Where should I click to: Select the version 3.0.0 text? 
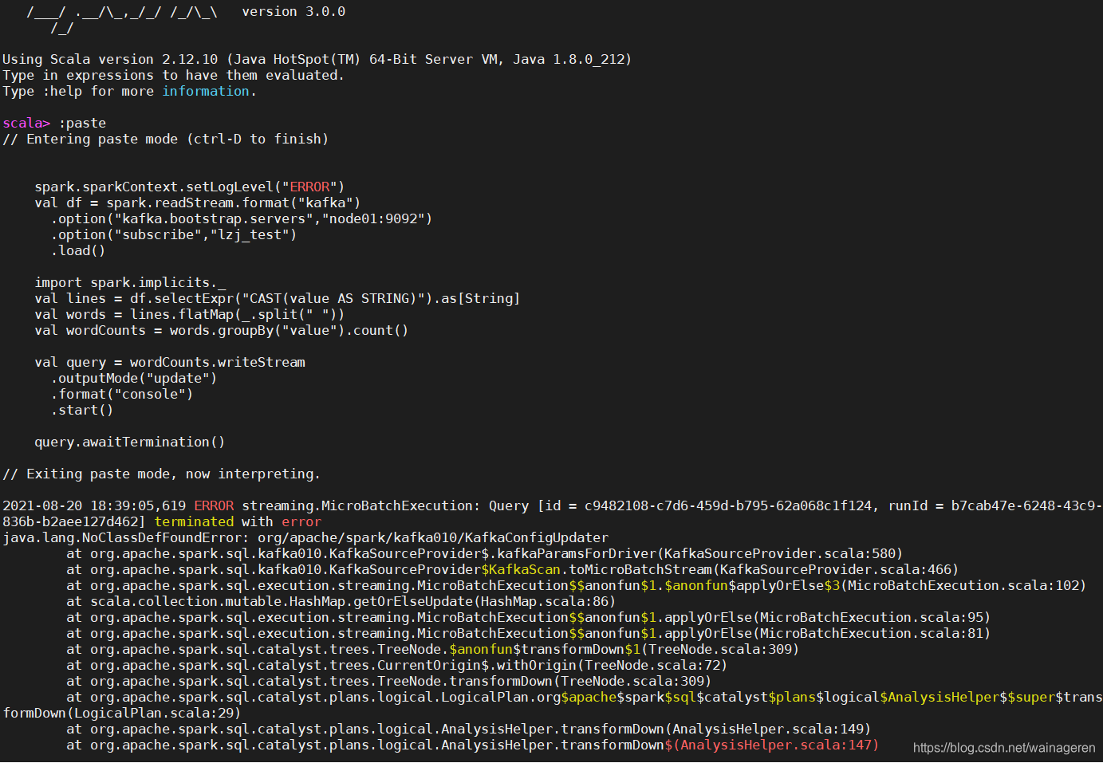click(x=293, y=10)
